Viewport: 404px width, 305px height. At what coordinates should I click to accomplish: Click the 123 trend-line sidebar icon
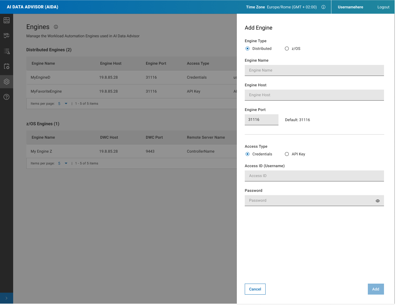click(x=7, y=36)
